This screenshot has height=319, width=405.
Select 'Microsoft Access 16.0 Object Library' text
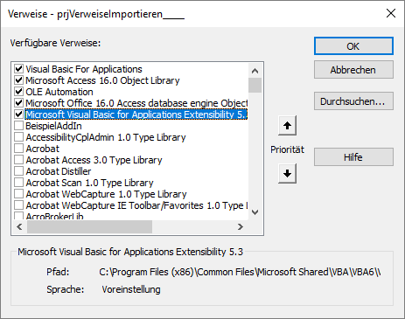coord(102,80)
